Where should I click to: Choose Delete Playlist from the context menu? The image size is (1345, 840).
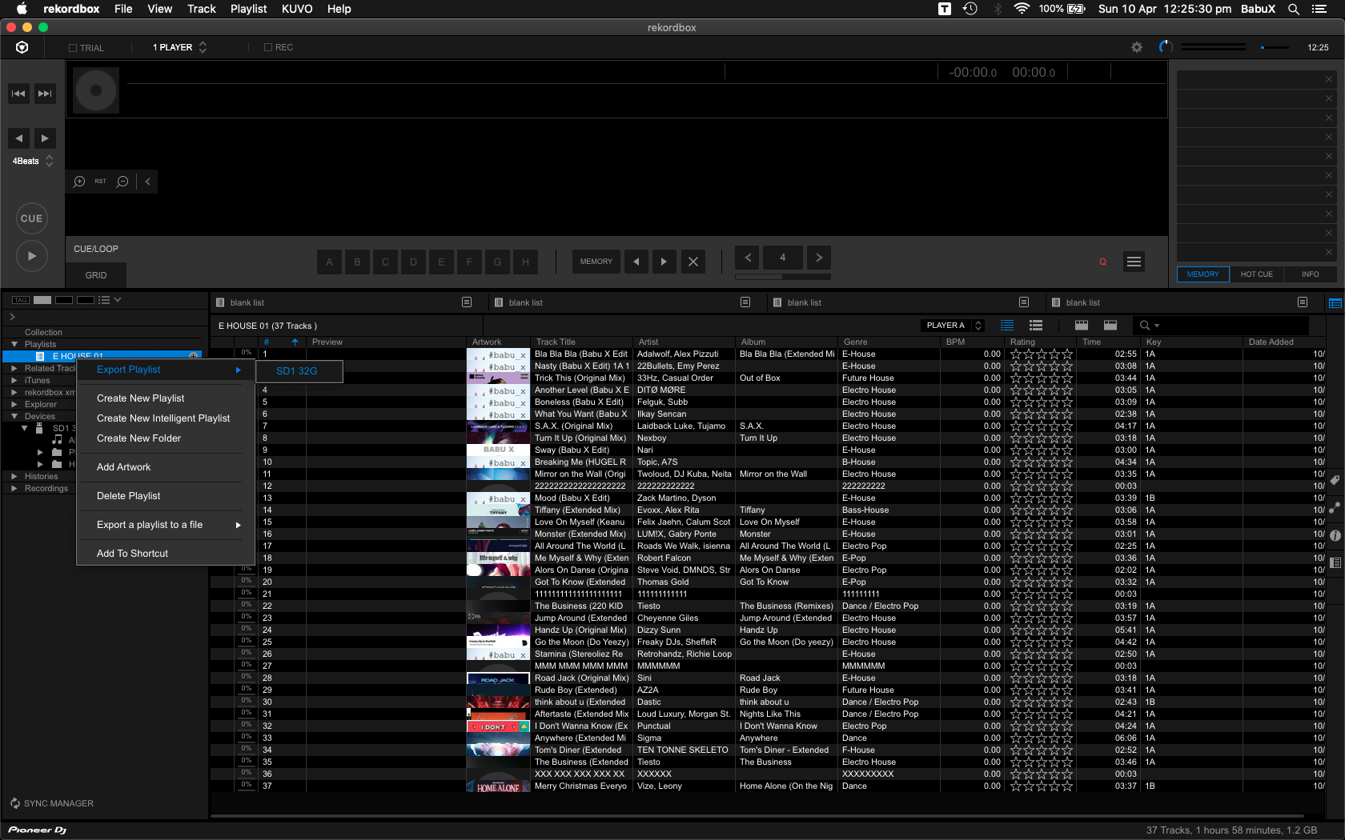pos(128,496)
